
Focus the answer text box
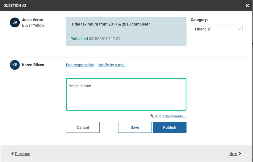point(126,94)
